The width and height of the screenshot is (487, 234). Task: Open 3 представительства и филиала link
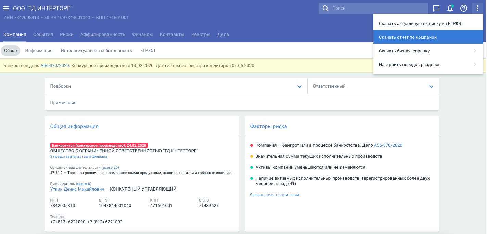pos(79,156)
